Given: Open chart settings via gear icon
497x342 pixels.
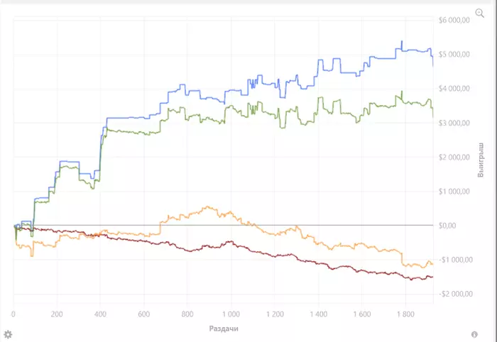Looking at the screenshot, I should [x=8, y=334].
